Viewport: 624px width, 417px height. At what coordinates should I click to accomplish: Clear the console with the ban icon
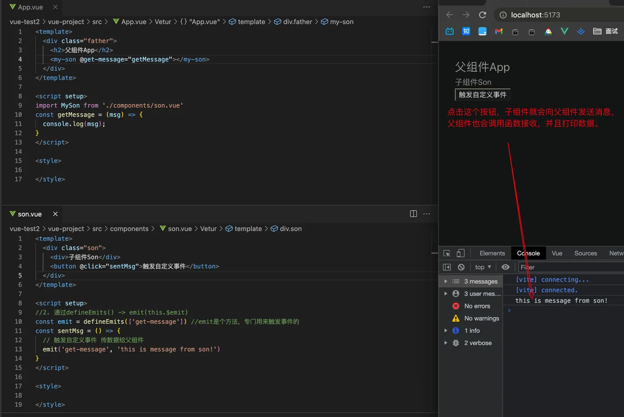click(x=461, y=267)
